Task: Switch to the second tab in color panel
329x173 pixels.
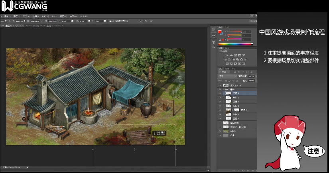Action: [x=227, y=28]
